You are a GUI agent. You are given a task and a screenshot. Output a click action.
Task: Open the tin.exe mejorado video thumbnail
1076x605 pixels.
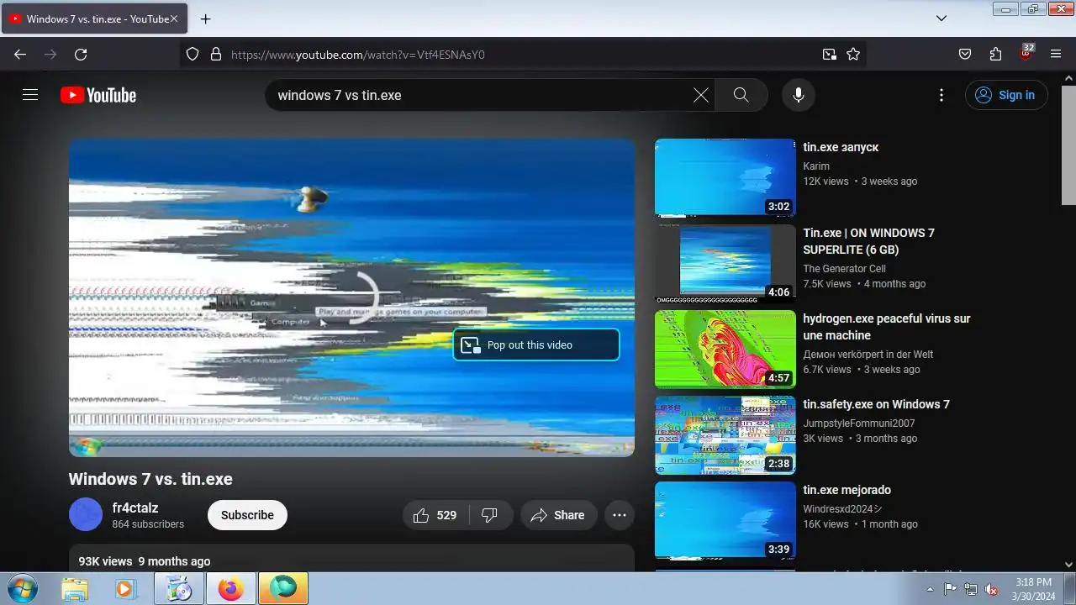pos(725,520)
